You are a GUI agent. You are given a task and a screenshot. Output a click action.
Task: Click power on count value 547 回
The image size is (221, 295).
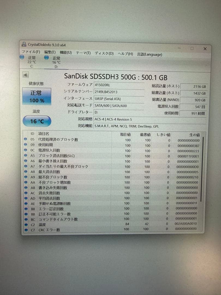(193, 107)
